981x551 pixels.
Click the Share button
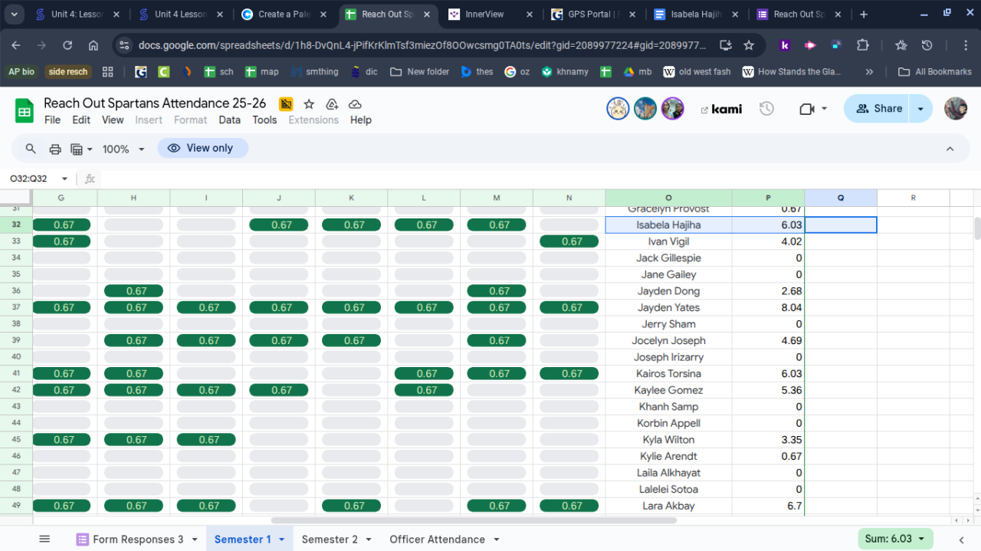pyautogui.click(x=878, y=109)
